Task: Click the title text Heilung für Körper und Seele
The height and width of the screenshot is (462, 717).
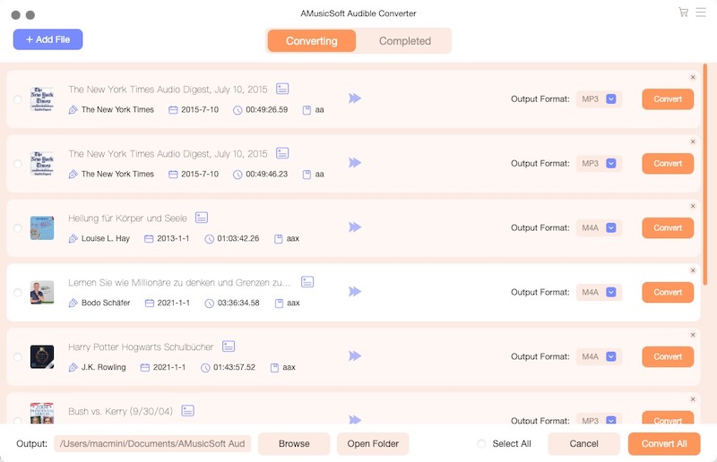Action: [x=127, y=218]
